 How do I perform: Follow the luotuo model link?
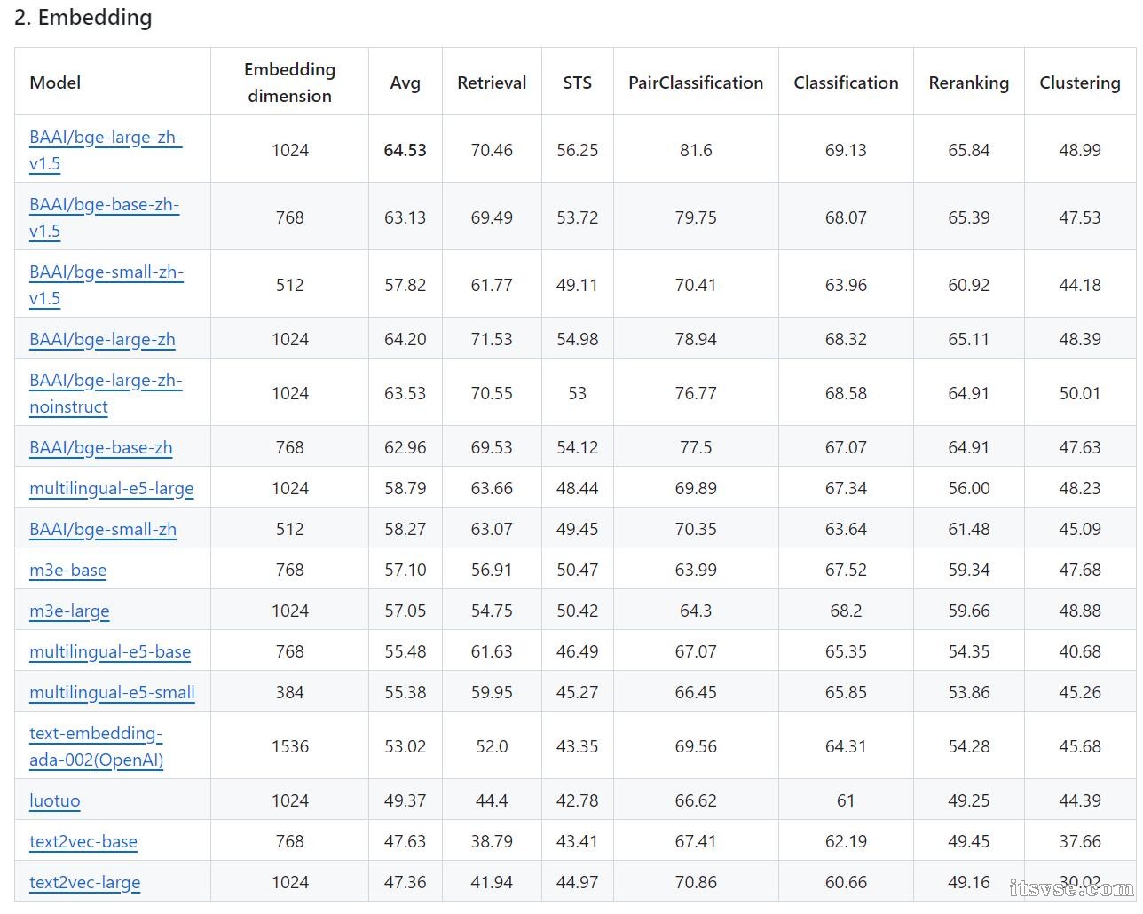tap(55, 800)
